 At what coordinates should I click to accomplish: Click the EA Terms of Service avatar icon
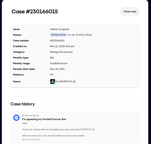coord(16,118)
